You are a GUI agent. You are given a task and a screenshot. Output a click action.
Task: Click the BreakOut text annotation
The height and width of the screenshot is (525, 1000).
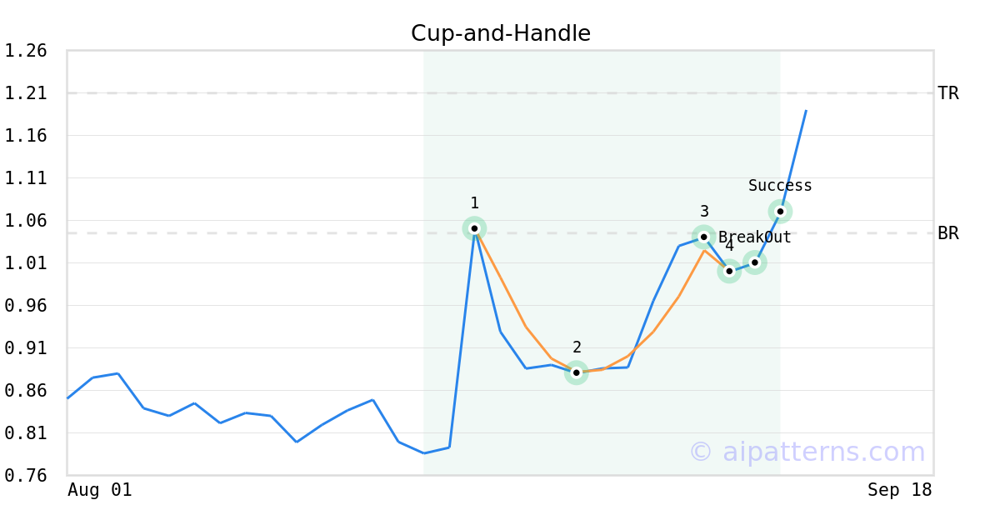[755, 237]
